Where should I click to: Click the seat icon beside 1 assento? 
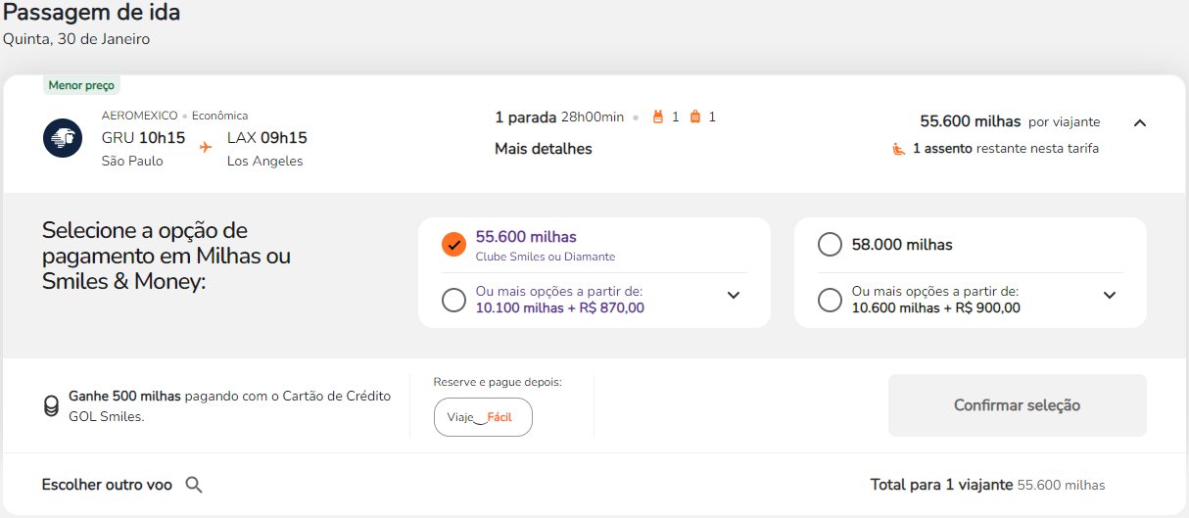[x=898, y=149]
